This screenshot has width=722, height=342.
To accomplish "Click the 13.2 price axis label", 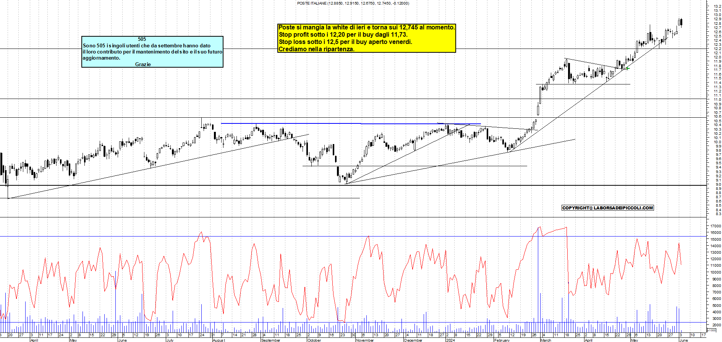I will click(x=717, y=6).
